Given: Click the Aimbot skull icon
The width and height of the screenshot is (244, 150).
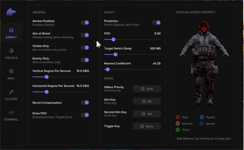Looking at the screenshot, I should pyautogui.click(x=11, y=30).
